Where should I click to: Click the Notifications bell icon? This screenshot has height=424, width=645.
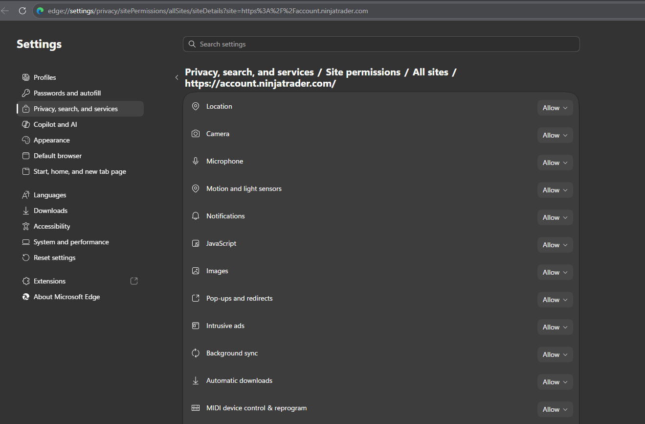coord(196,216)
